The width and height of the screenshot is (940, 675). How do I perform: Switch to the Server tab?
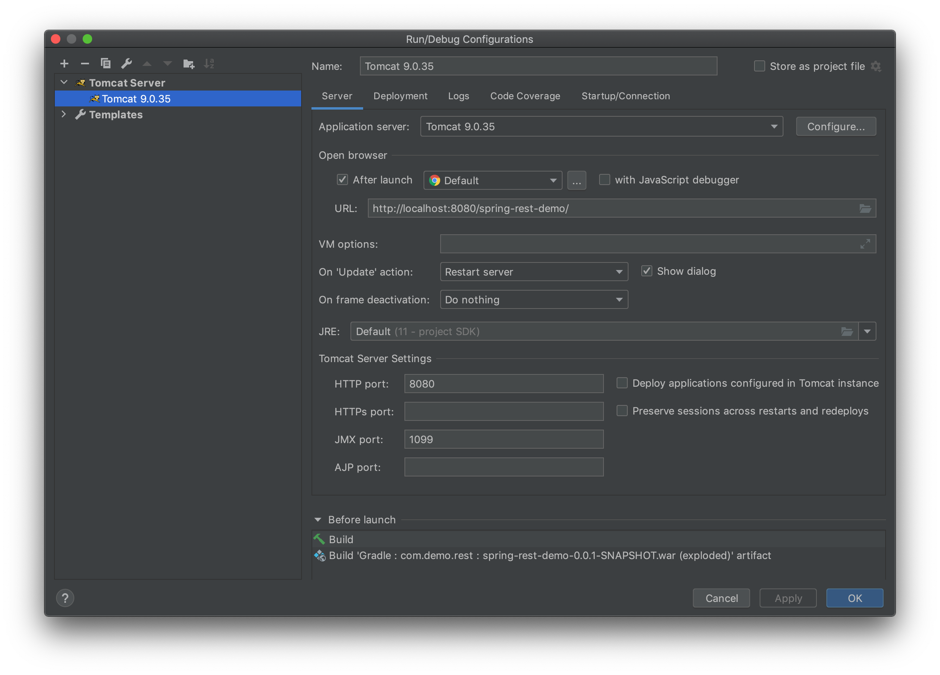coord(337,96)
